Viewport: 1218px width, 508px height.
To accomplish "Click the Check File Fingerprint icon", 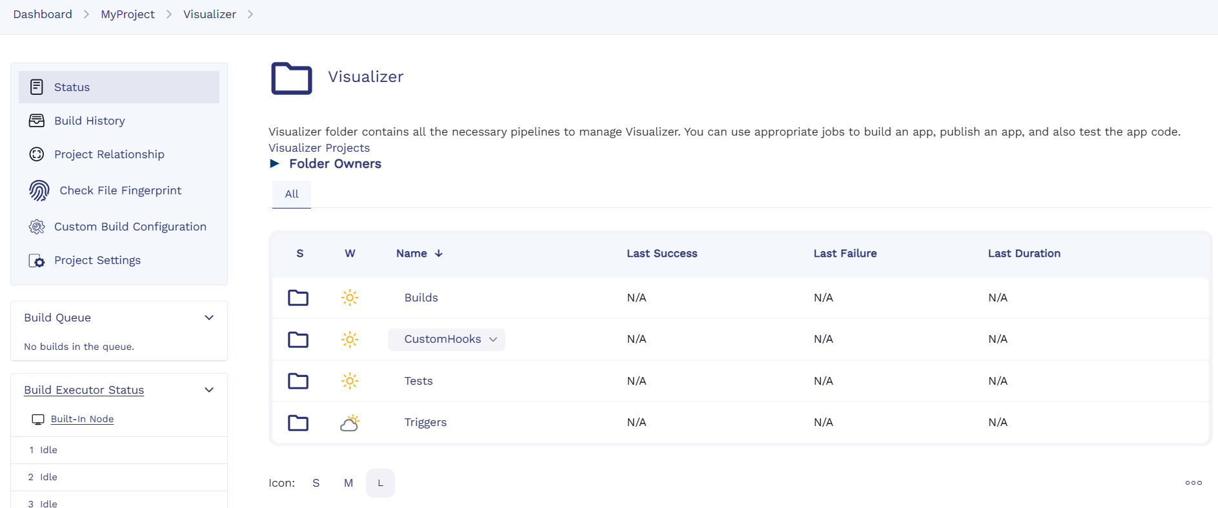I will (x=39, y=190).
